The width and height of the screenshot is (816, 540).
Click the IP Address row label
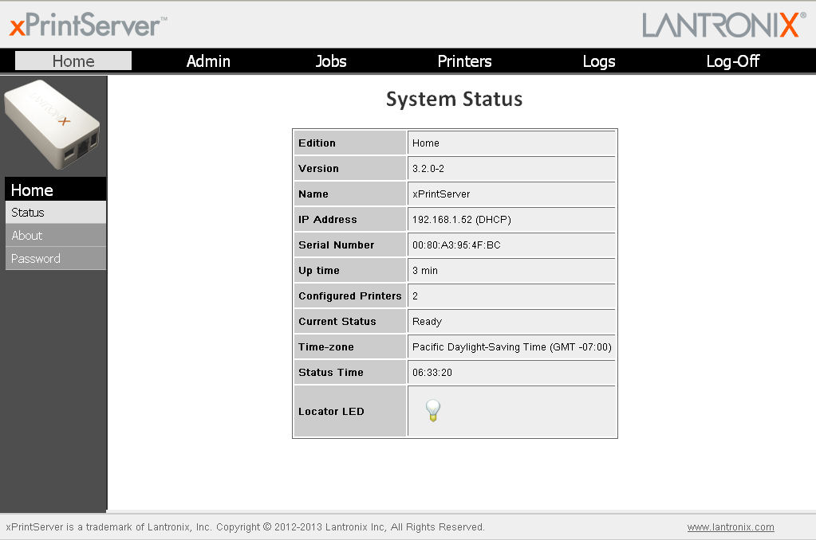(x=328, y=219)
